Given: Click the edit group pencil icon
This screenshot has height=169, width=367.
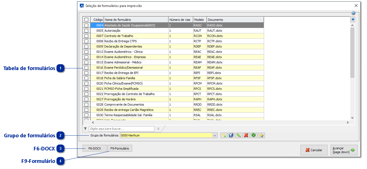Looking at the screenshot, I should click(238, 135).
